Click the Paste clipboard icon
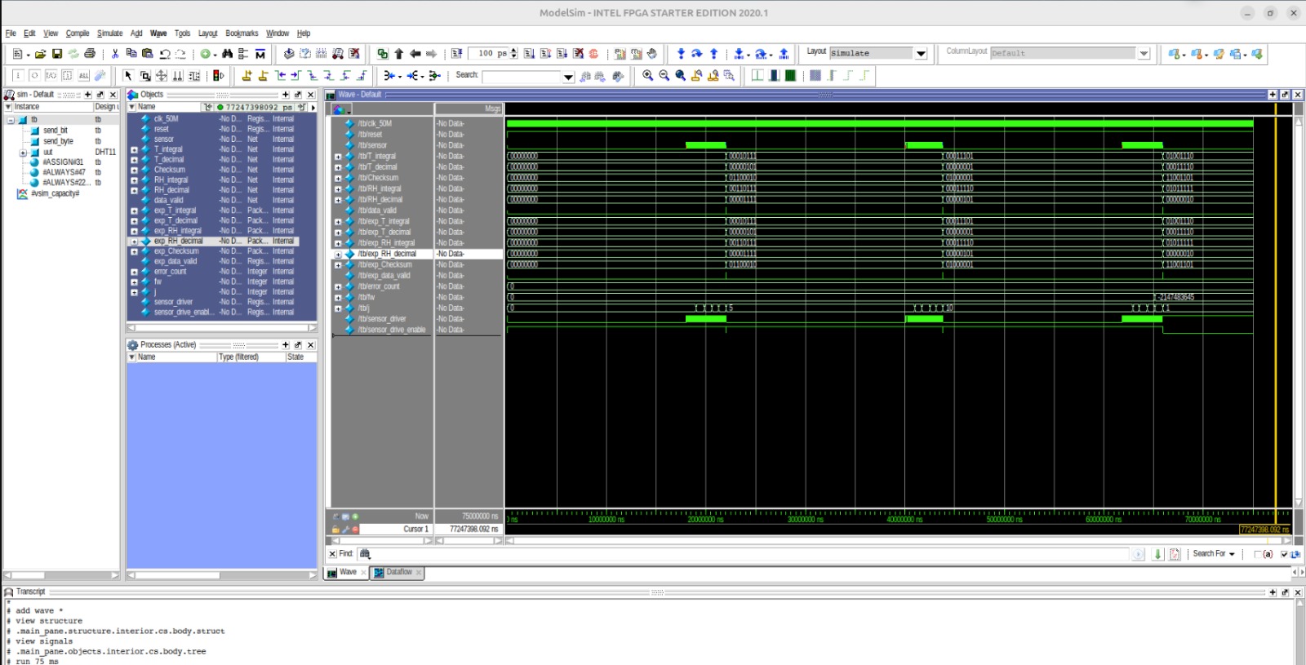 coord(148,54)
